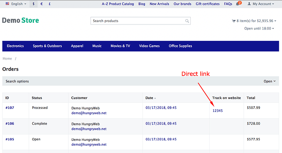282x153 pixels.
Task: Open Sports & Outdoors category
Action: point(47,46)
